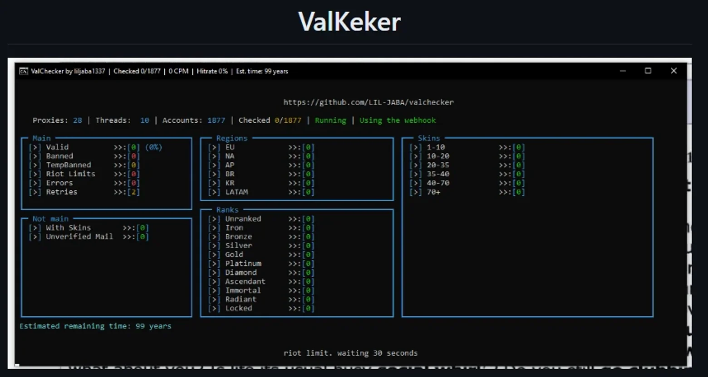Select the 'BR' region row
This screenshot has height=377, width=708.
(x=261, y=174)
